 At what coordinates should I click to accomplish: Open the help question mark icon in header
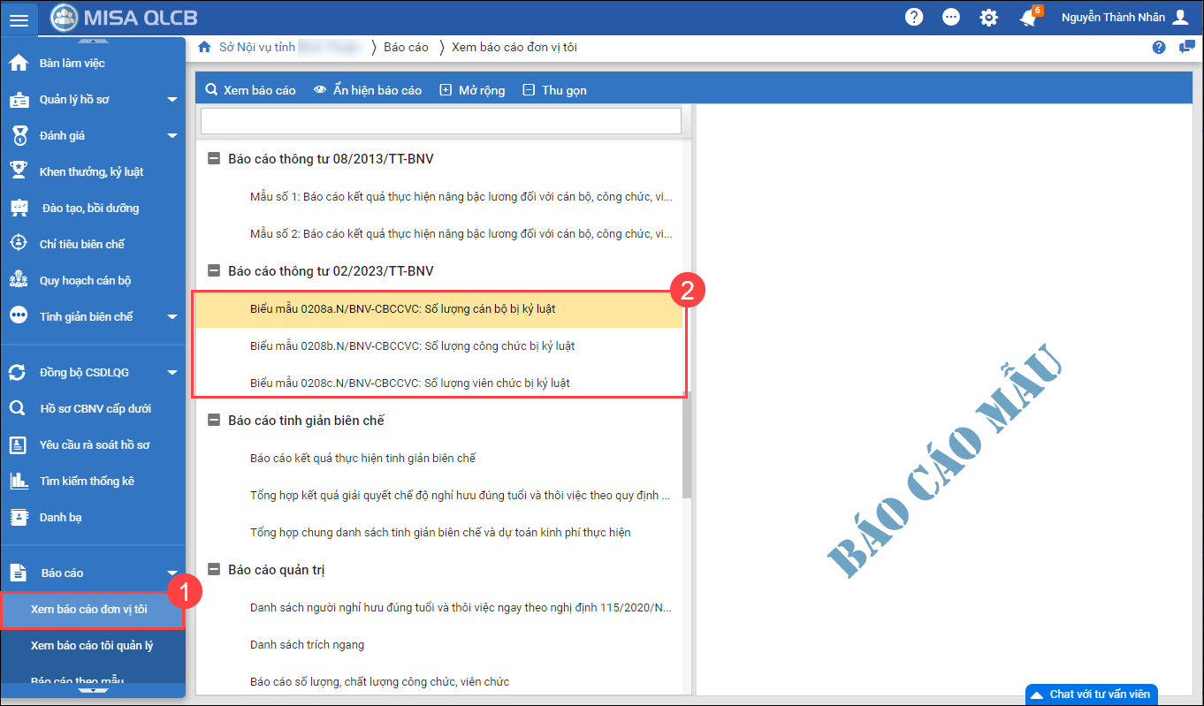pyautogui.click(x=914, y=18)
